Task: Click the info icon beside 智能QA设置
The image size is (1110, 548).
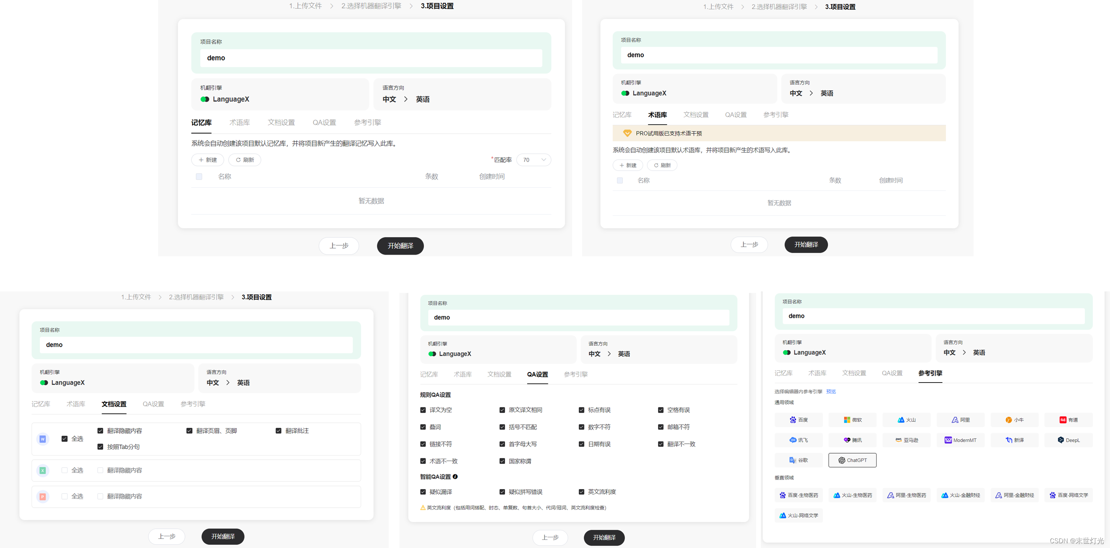Action: point(455,477)
